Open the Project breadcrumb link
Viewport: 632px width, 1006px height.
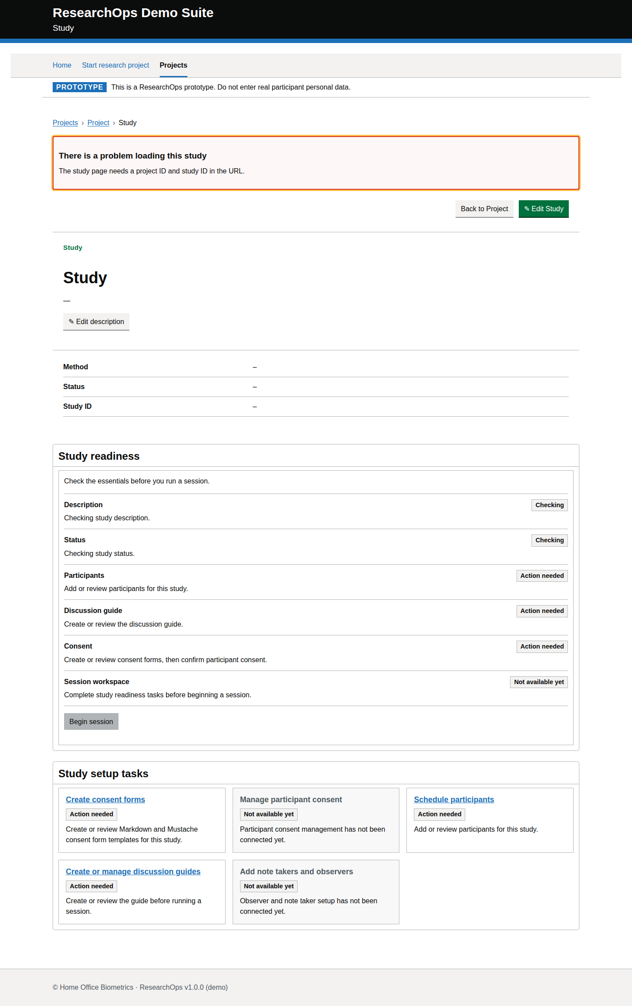pos(98,123)
